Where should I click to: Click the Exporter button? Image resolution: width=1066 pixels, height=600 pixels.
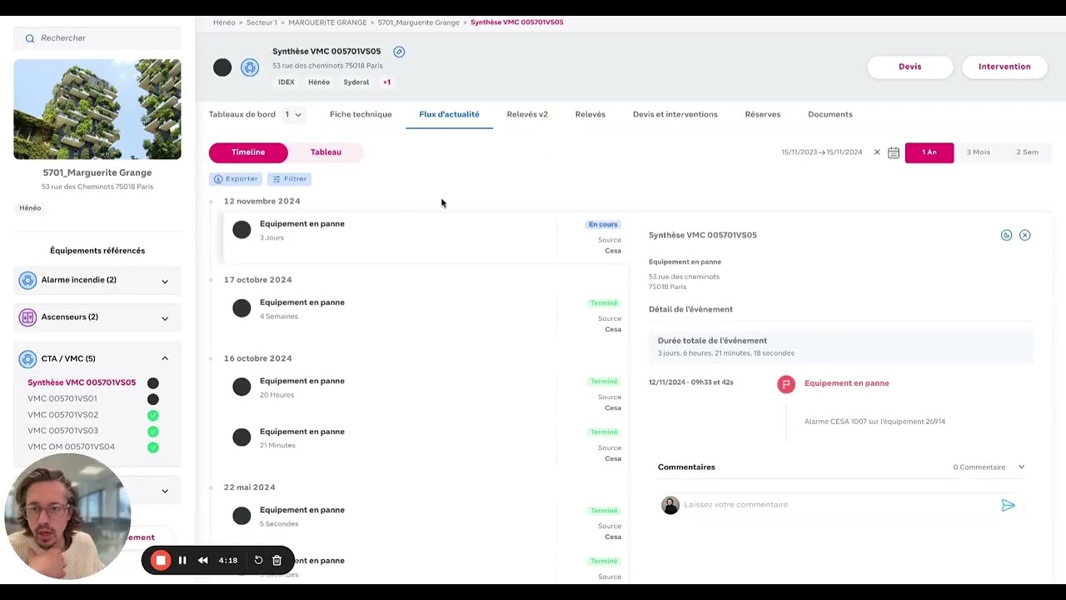tap(236, 179)
